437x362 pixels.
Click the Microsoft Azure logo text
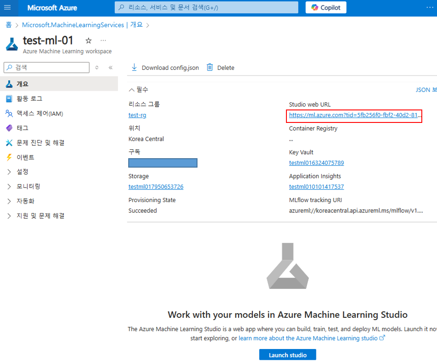52,8
